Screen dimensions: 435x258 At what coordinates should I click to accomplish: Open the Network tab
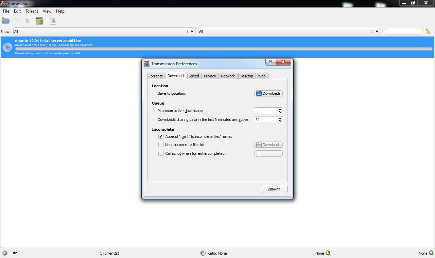[x=228, y=76]
